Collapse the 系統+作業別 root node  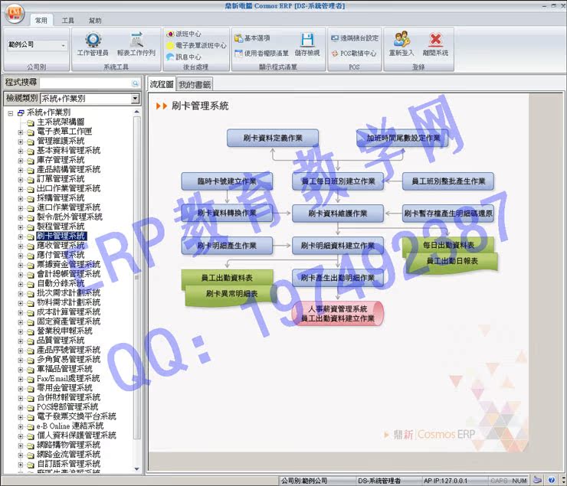click(11, 113)
